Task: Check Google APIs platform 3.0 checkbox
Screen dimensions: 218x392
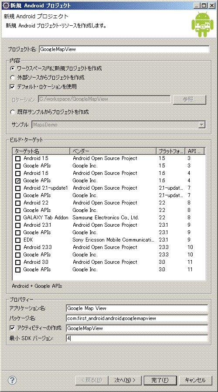Action: (x=18, y=269)
